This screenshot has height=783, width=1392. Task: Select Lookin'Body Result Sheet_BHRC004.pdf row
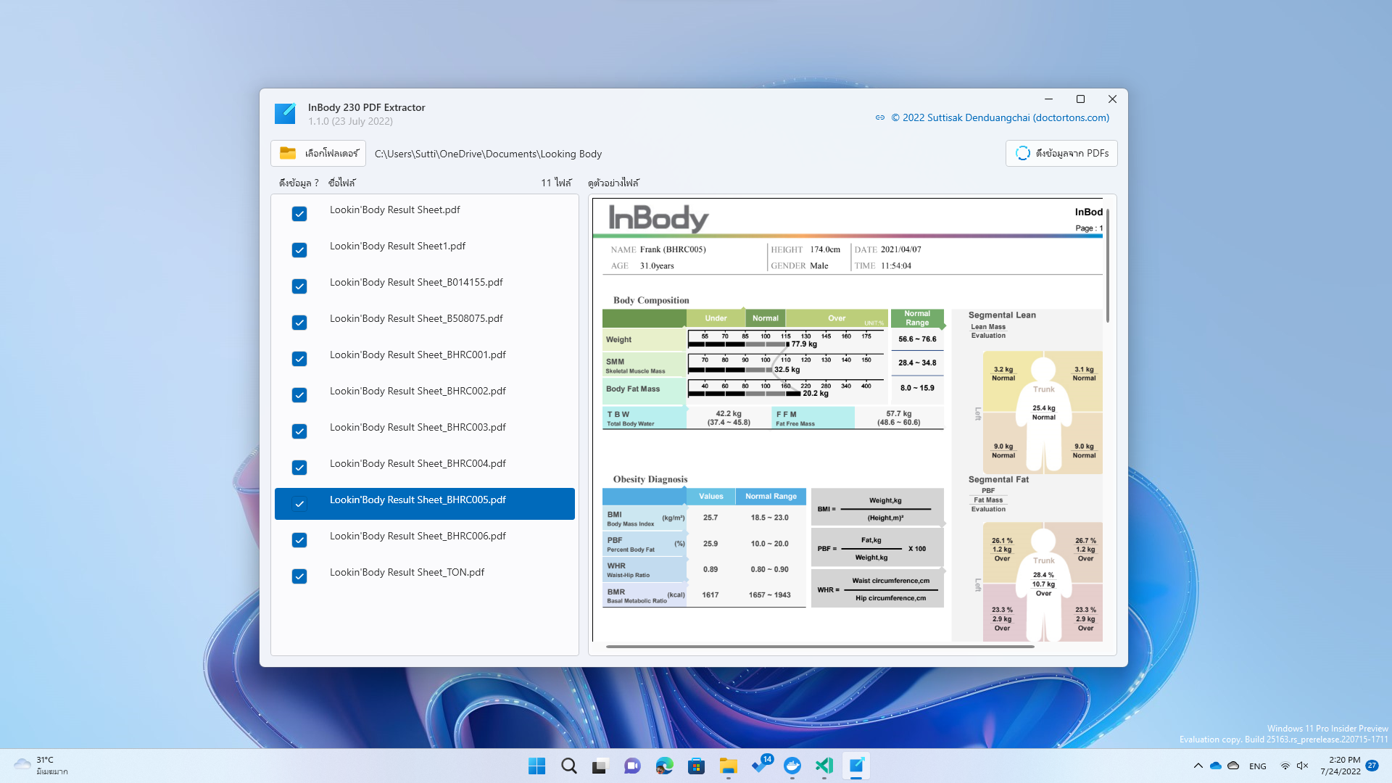point(425,468)
